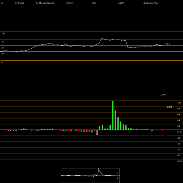Click the '(KaloBios Phar' company name text
The height and width of the screenshot is (183, 183).
tap(151, 3)
